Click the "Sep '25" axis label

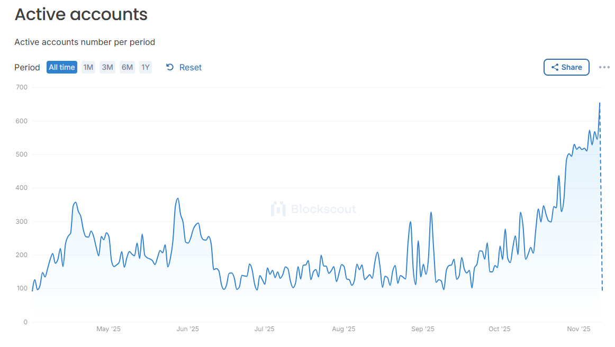pos(422,328)
